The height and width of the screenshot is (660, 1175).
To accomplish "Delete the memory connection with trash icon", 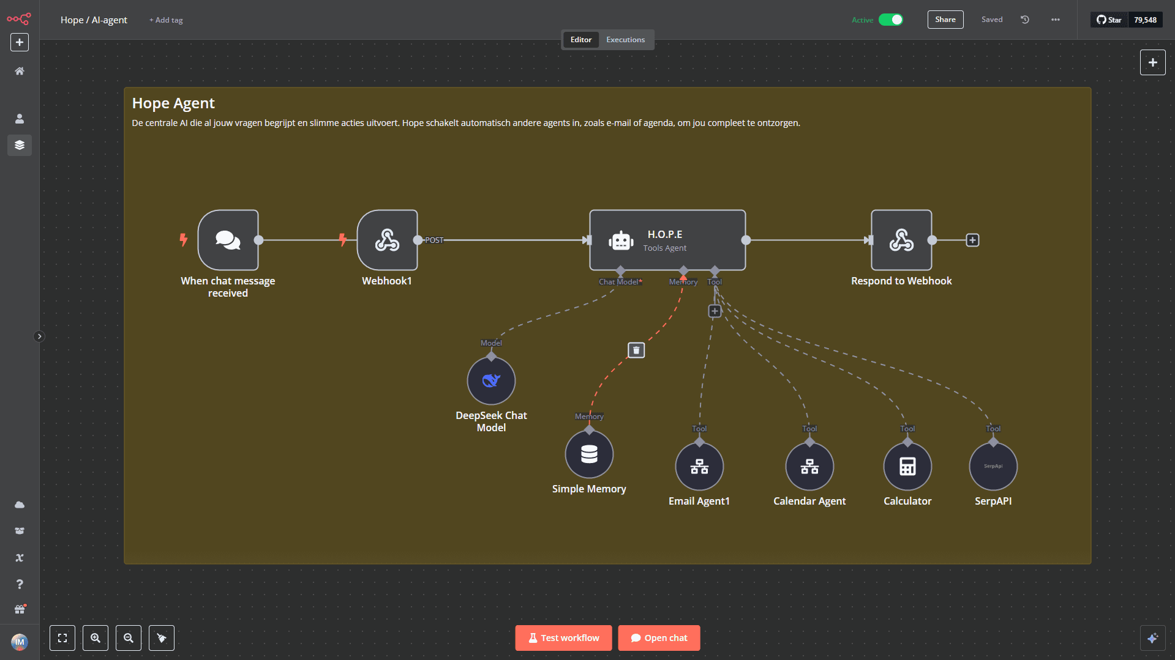I will pyautogui.click(x=636, y=350).
